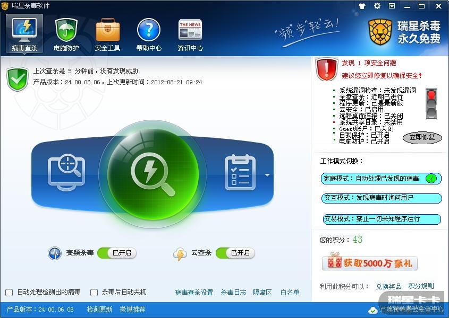449x318 pixels.
Task: Select 家庭模式 work mode
Action: click(381, 179)
